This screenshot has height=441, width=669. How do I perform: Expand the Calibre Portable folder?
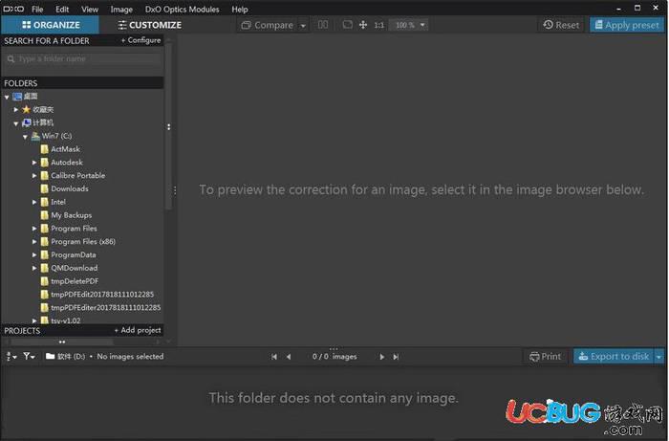point(34,175)
